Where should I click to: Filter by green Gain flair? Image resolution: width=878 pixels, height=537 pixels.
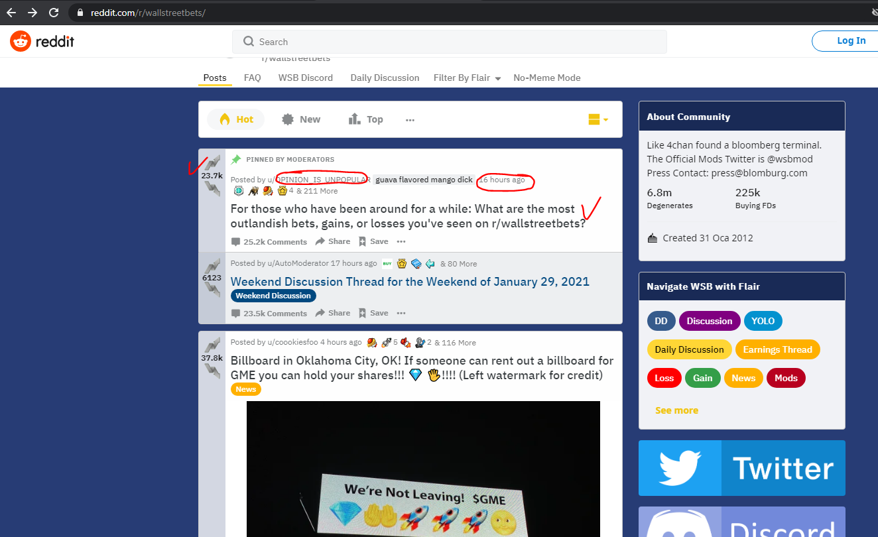(x=703, y=378)
